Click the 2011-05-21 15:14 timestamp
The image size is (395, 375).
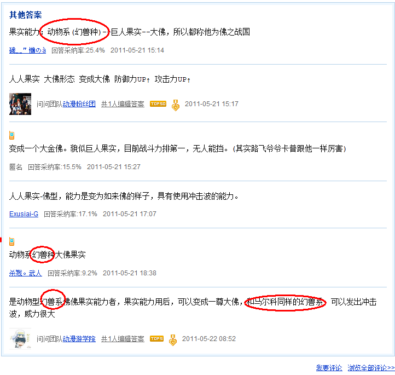tap(137, 50)
